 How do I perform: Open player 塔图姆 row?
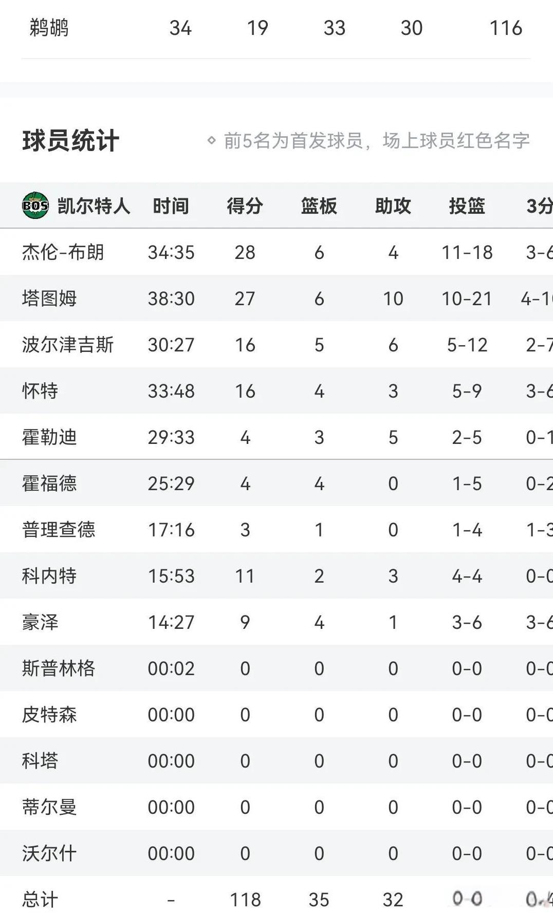pyautogui.click(x=276, y=298)
